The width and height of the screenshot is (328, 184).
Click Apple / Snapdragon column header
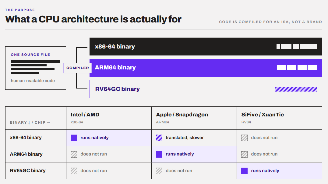tap(182, 115)
